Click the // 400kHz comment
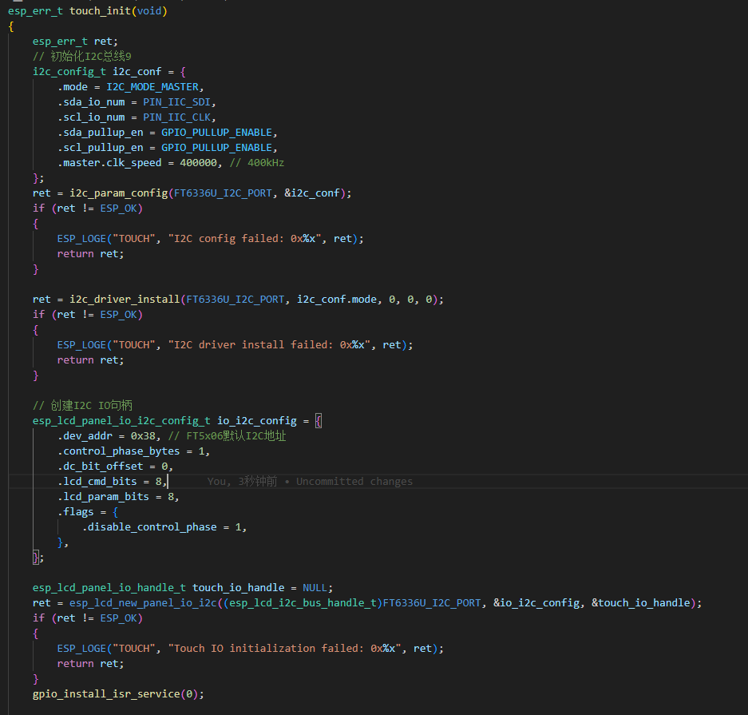The height and width of the screenshot is (715, 748). coord(256,163)
